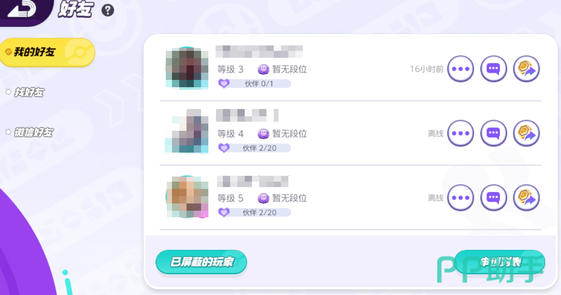
Task: Send coin gift to the level 3 friend
Action: (x=526, y=69)
